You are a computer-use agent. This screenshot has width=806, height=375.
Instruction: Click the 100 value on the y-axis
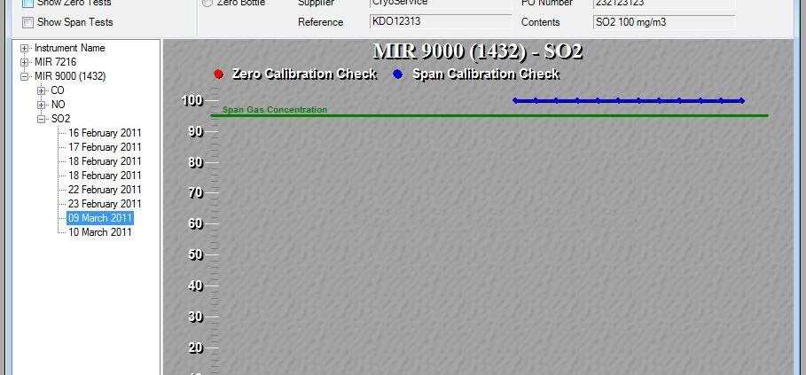(x=192, y=100)
